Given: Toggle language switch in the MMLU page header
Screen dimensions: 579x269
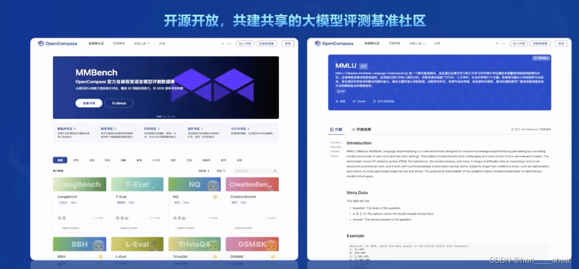Looking at the screenshot, I should [500, 43].
